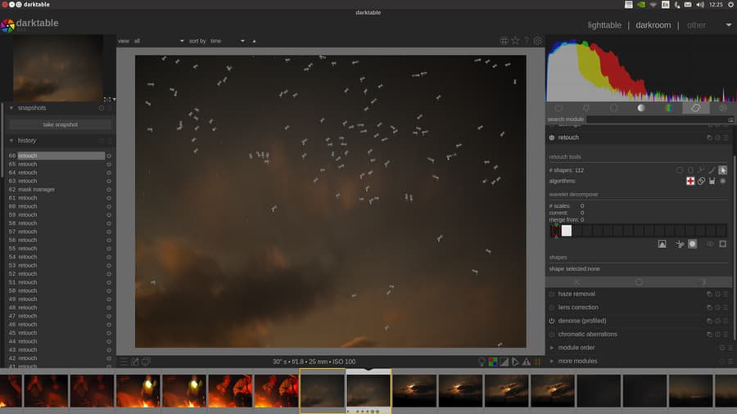Click the star rating icon in top bar
The width and height of the screenshot is (737, 414).
[x=515, y=41]
